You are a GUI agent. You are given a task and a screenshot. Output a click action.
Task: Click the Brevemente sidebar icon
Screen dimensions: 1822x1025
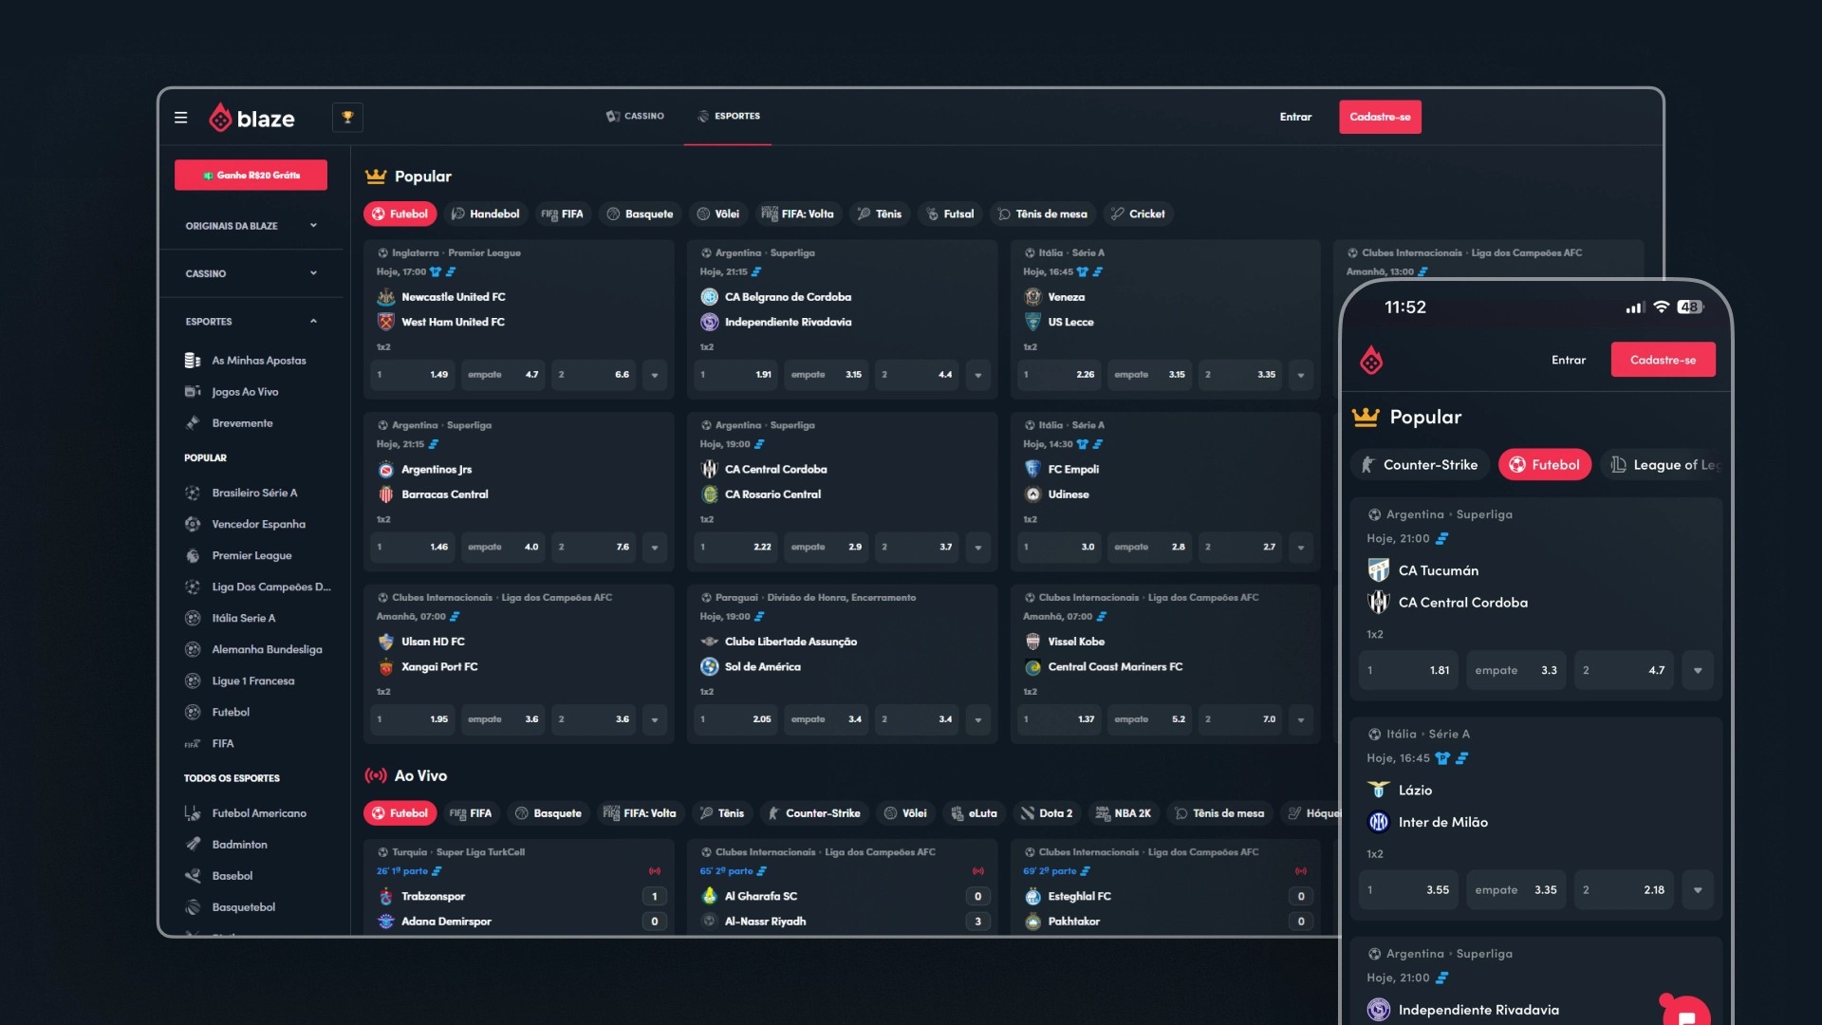tap(193, 423)
